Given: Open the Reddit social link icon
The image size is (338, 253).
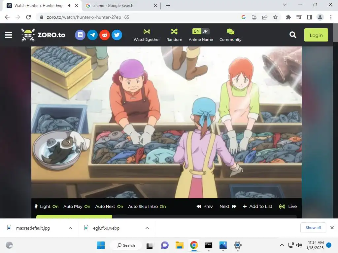Looking at the screenshot, I should [x=105, y=35].
